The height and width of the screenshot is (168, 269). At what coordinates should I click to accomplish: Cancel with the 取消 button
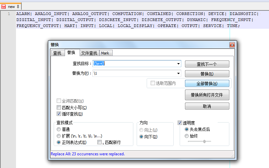coord(207,106)
